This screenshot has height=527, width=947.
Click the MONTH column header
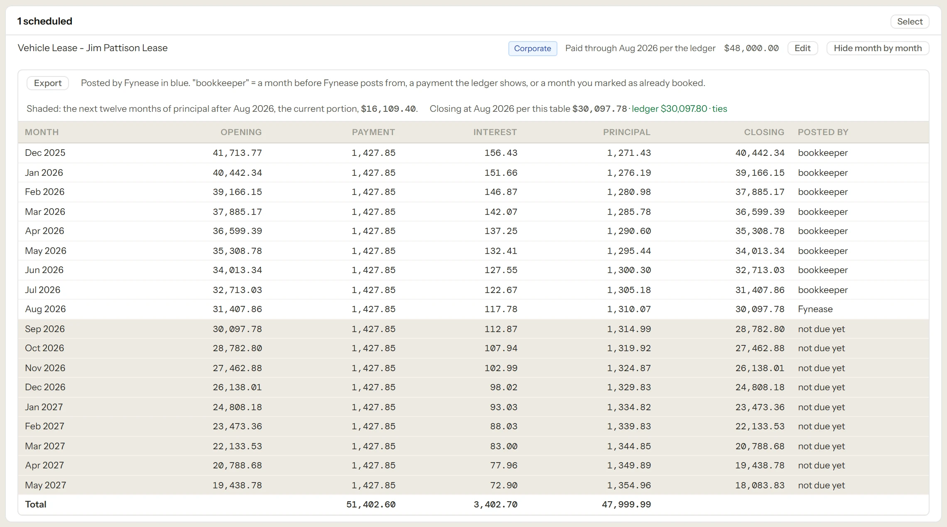point(42,132)
